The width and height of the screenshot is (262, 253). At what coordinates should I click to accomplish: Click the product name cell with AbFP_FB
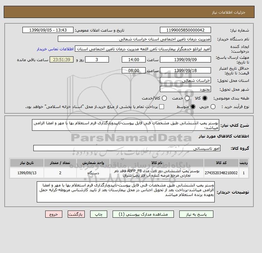pyautogui.click(x=157, y=173)
